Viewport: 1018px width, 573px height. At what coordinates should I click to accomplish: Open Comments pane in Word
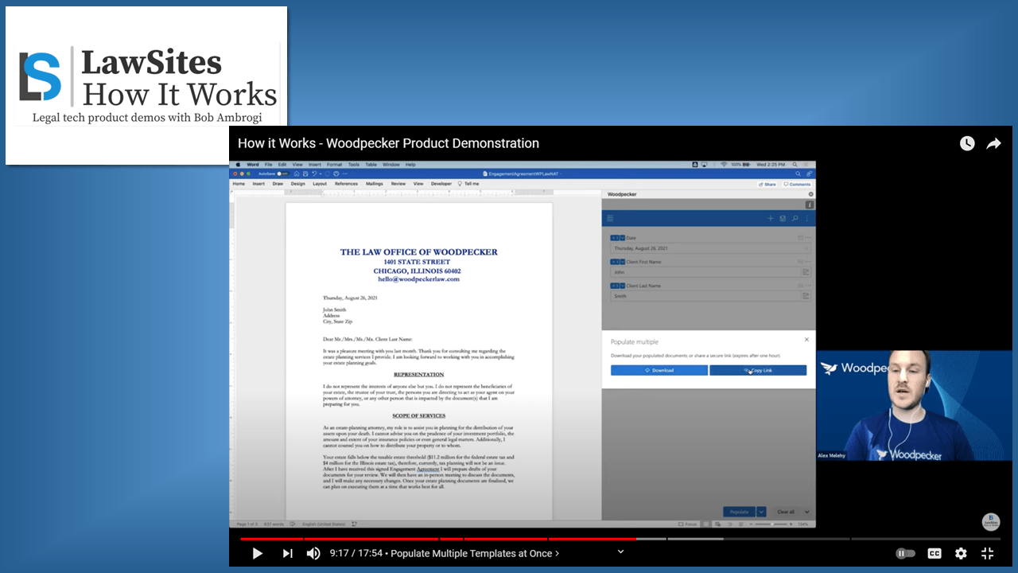[x=797, y=184]
